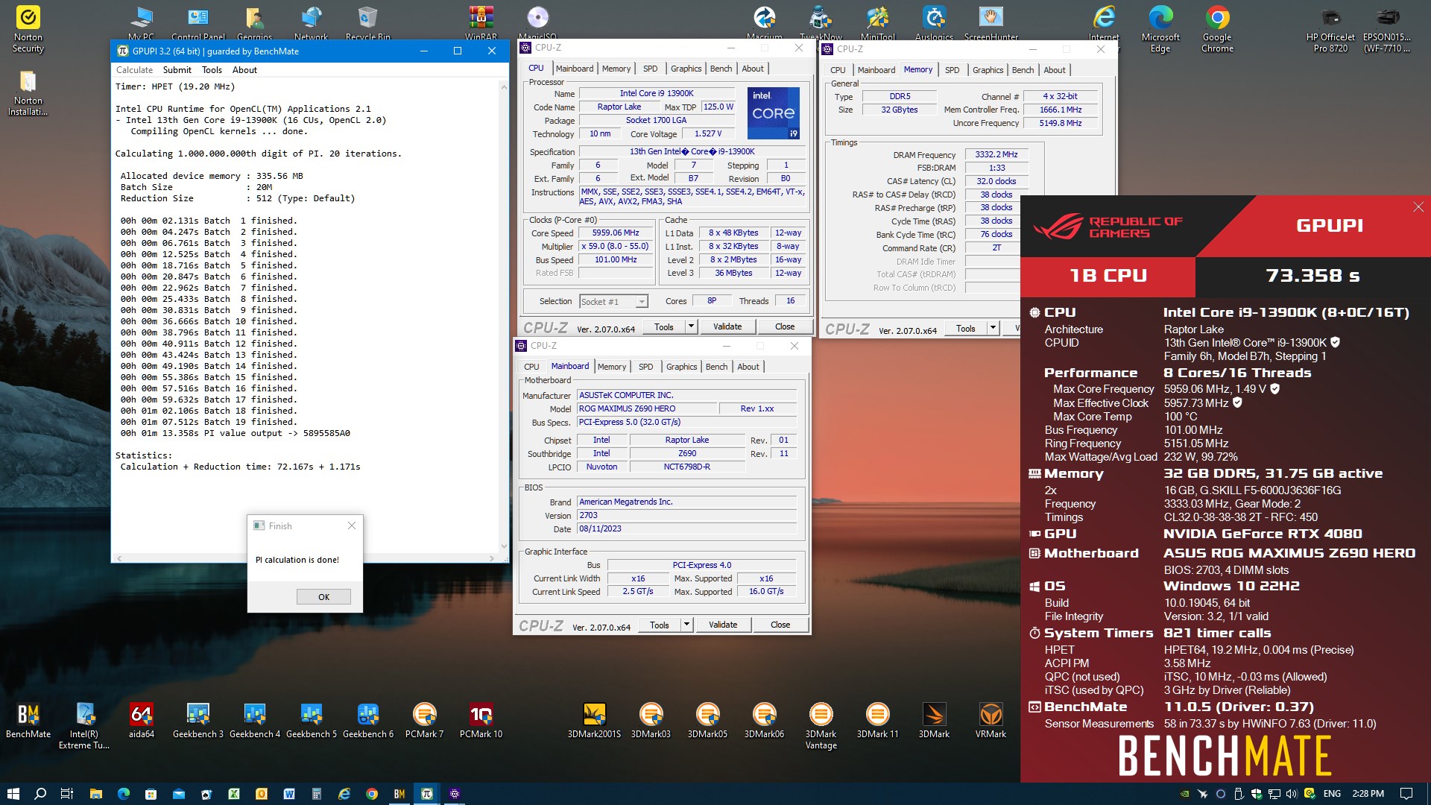Screen dimensions: 1431x805
Task: Click Close in CPU-Z CPU window
Action: pos(785,326)
